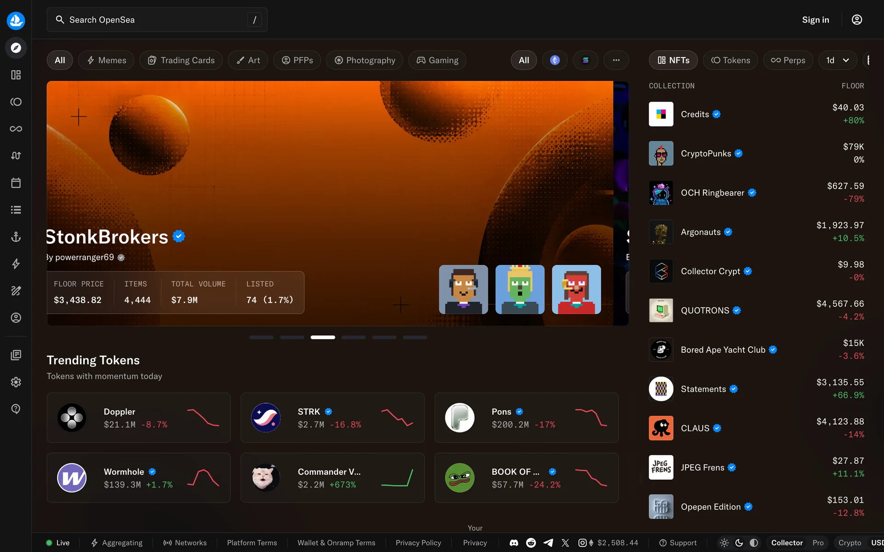Click the Search OpenSea field
Image resolution: width=884 pixels, height=552 pixels.
(157, 20)
